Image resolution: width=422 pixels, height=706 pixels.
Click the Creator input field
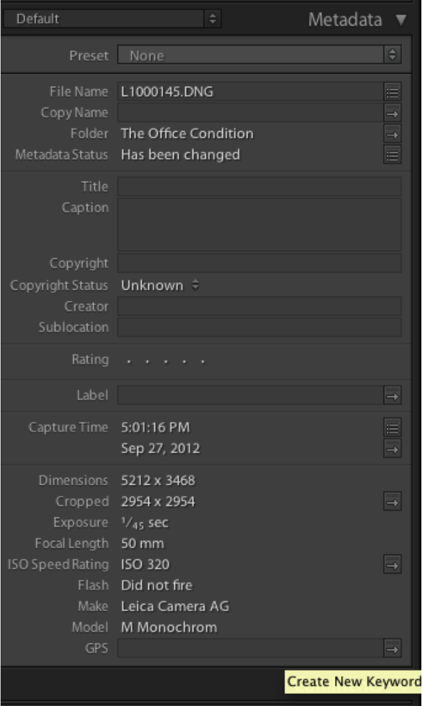259,306
